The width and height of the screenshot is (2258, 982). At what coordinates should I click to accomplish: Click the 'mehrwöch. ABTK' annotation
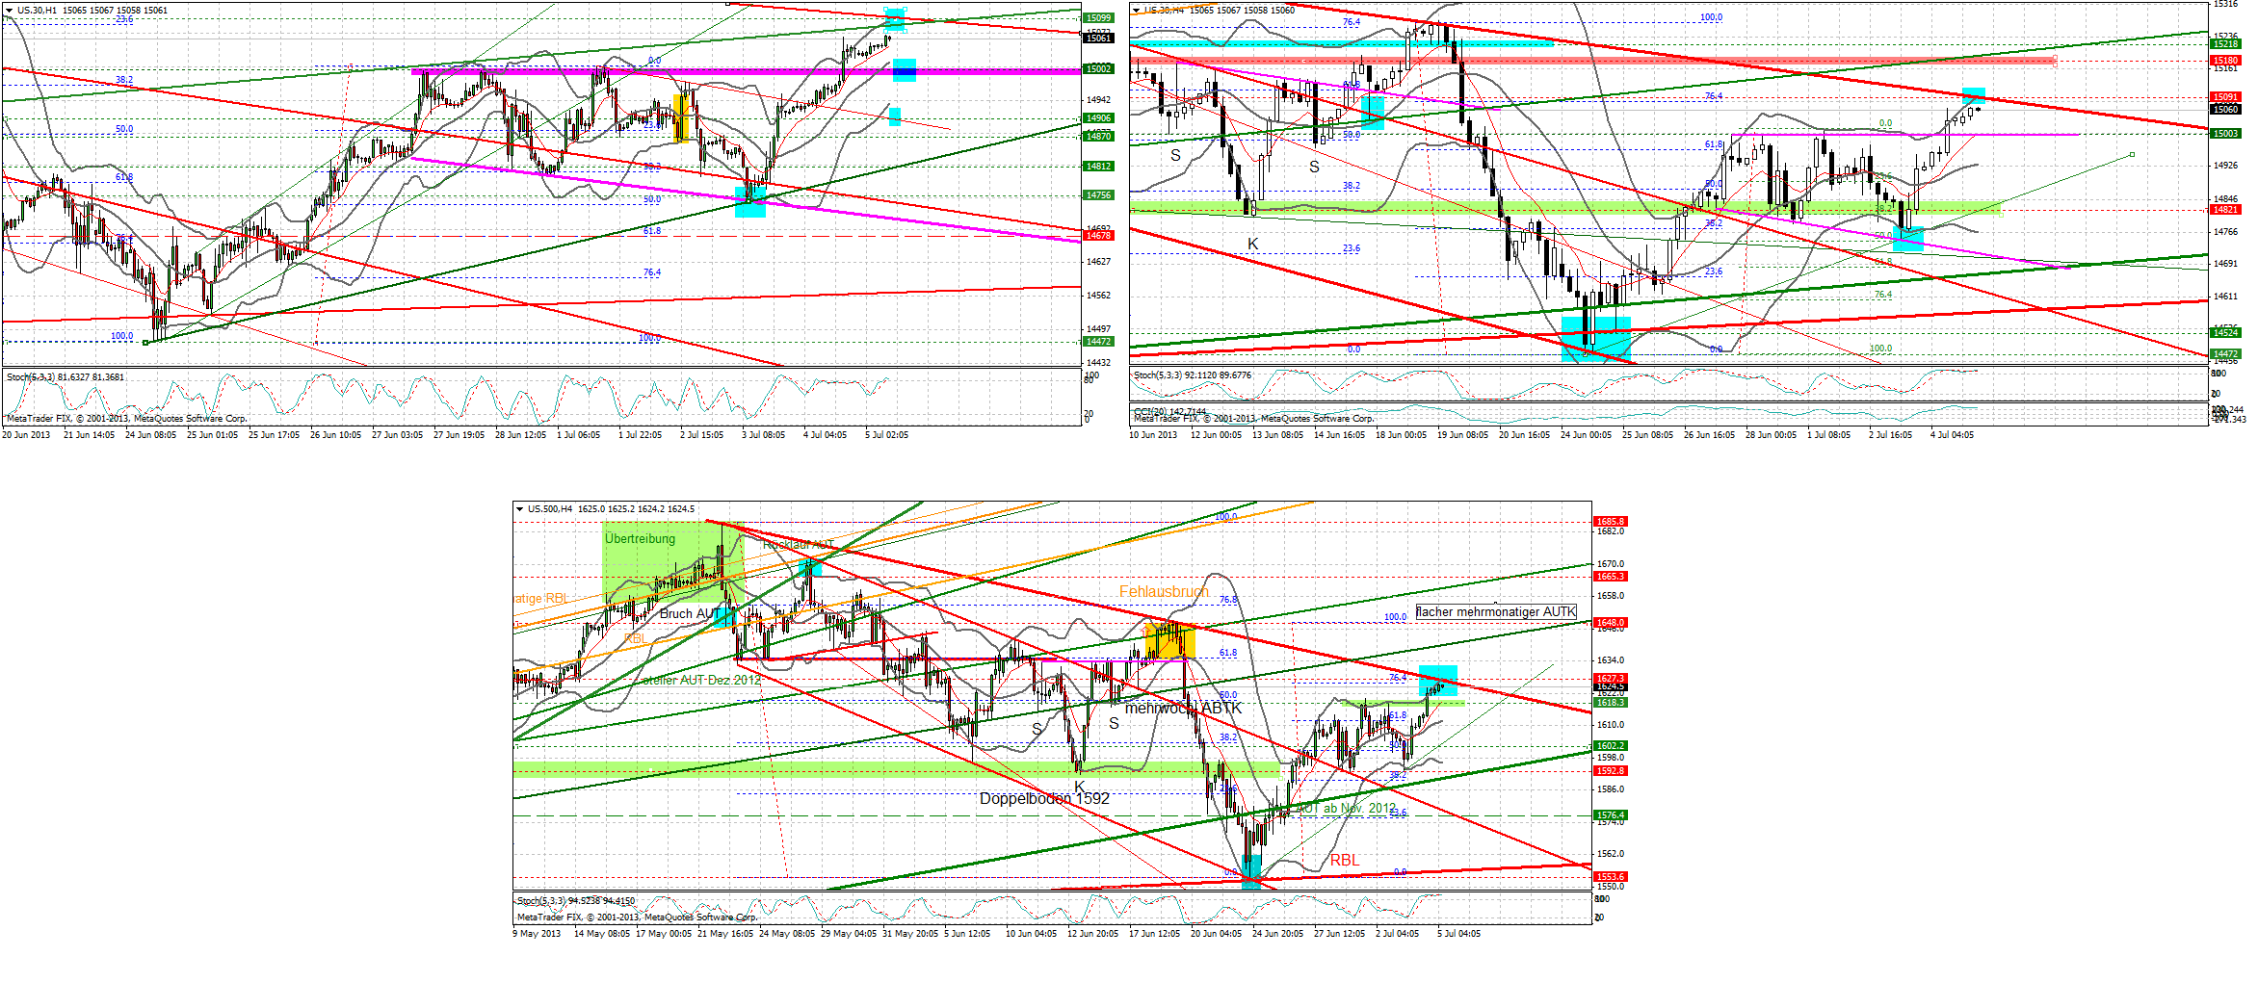pyautogui.click(x=1183, y=709)
